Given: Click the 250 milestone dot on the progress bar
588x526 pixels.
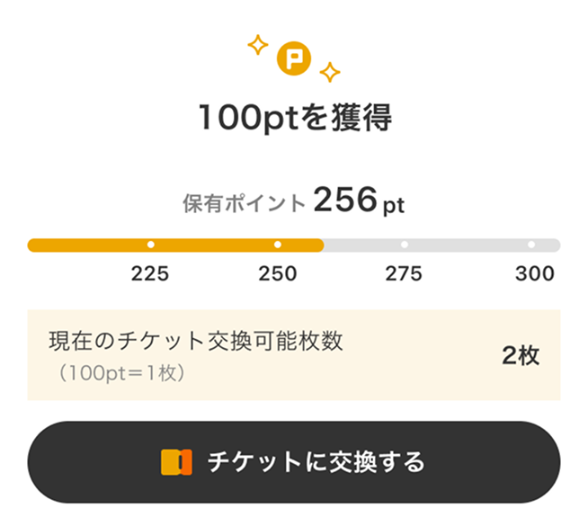Looking at the screenshot, I should click(x=278, y=245).
